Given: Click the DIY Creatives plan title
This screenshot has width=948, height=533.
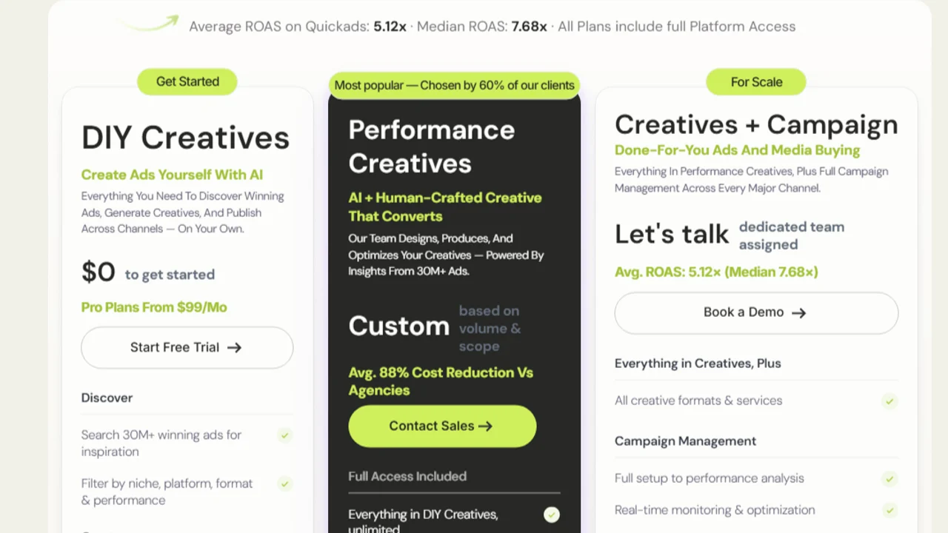Looking at the screenshot, I should point(185,138).
